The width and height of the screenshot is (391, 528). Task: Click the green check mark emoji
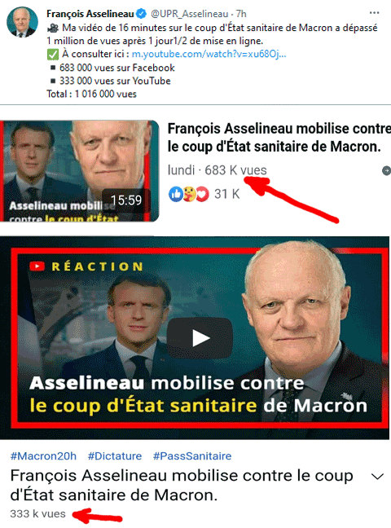(53, 55)
